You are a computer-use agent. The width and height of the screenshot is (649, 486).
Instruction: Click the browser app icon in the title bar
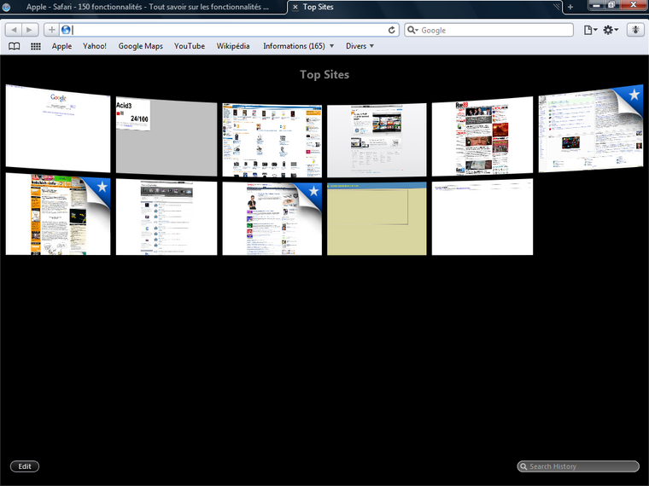pyautogui.click(x=6, y=7)
